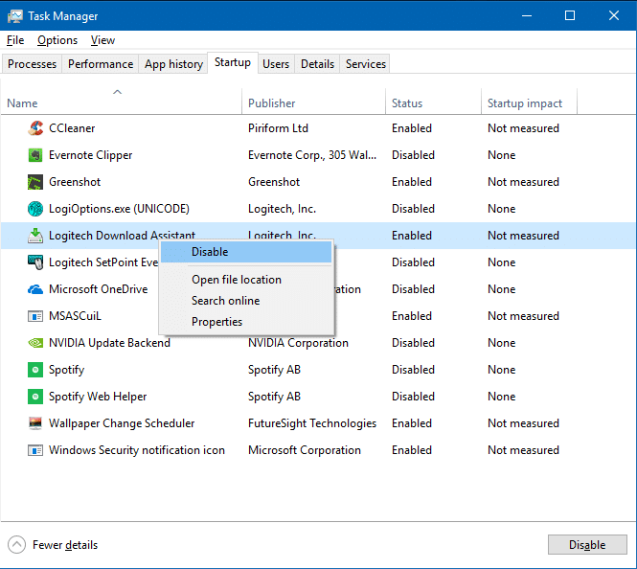Close the Task Manager window
Screen dimensions: 637x569
pos(614,16)
